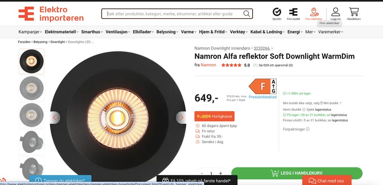Focus the product search input field
The width and height of the screenshot is (383, 185).
click(x=175, y=14)
